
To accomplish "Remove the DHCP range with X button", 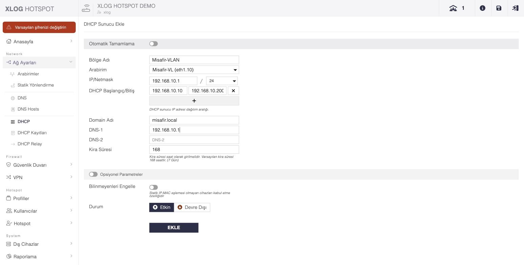I will coord(233,91).
